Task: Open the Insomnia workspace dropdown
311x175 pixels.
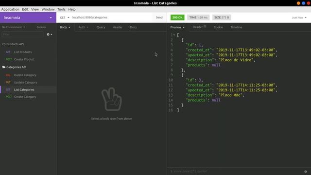Action: (28, 17)
